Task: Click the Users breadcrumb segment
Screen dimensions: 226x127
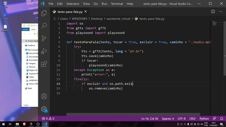Action: 64,19
